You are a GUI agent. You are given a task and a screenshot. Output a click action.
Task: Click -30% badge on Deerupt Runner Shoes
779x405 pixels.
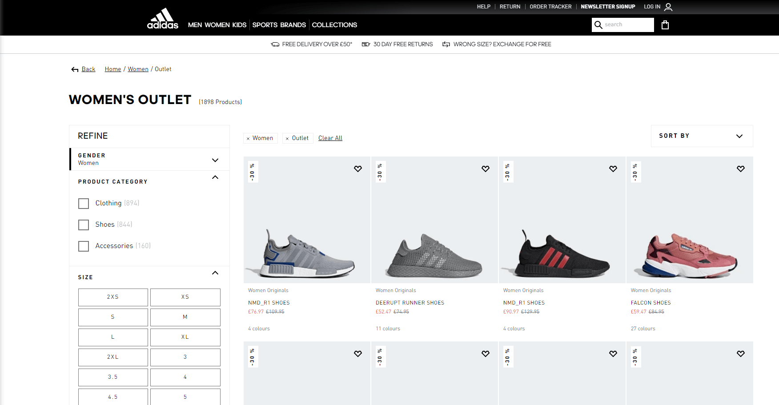point(380,172)
